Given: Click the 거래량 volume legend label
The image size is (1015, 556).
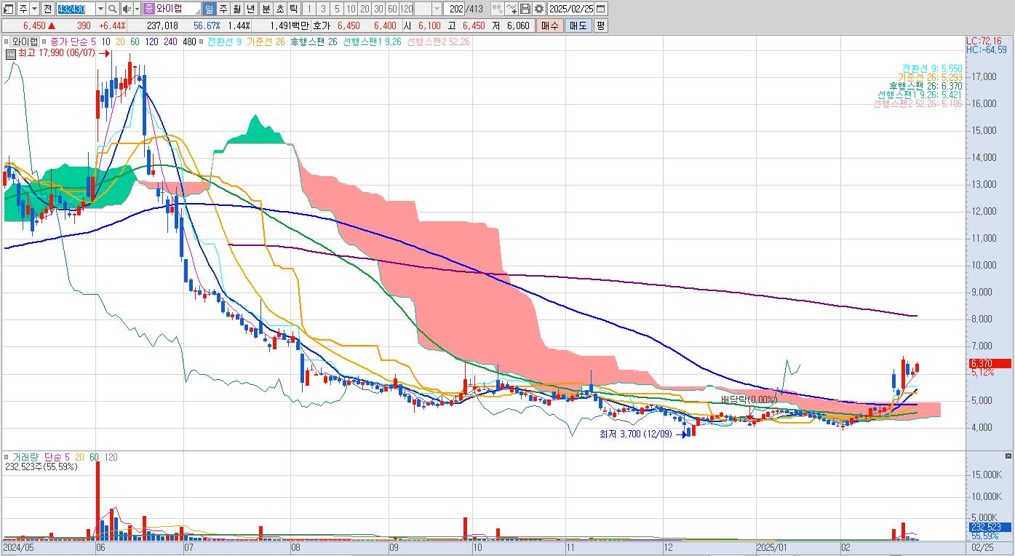Looking at the screenshot, I should (x=27, y=457).
